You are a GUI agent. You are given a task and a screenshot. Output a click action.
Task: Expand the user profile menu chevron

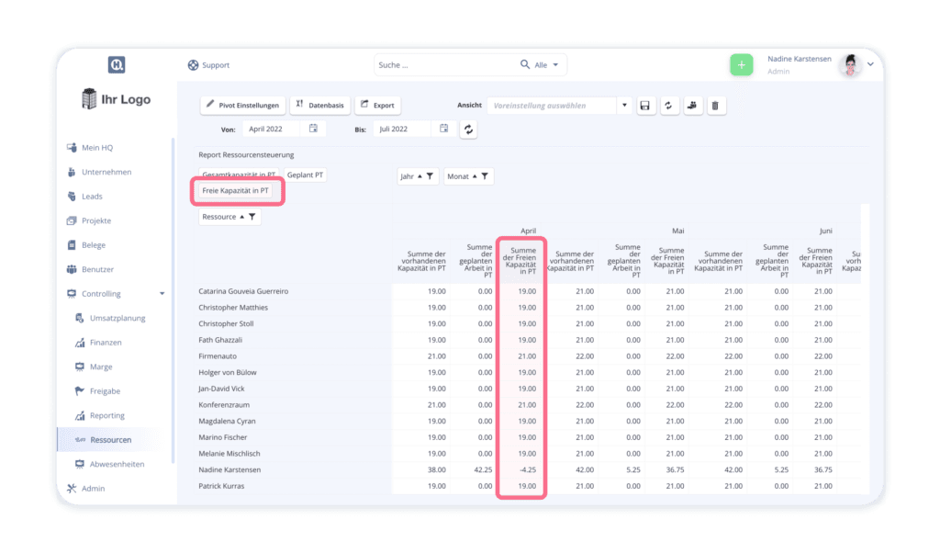click(x=870, y=64)
